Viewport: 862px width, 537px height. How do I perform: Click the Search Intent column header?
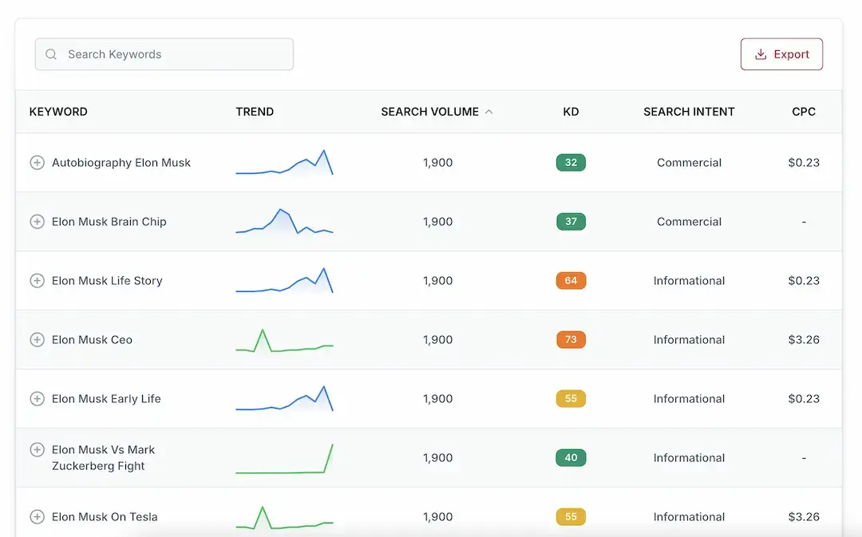tap(689, 112)
